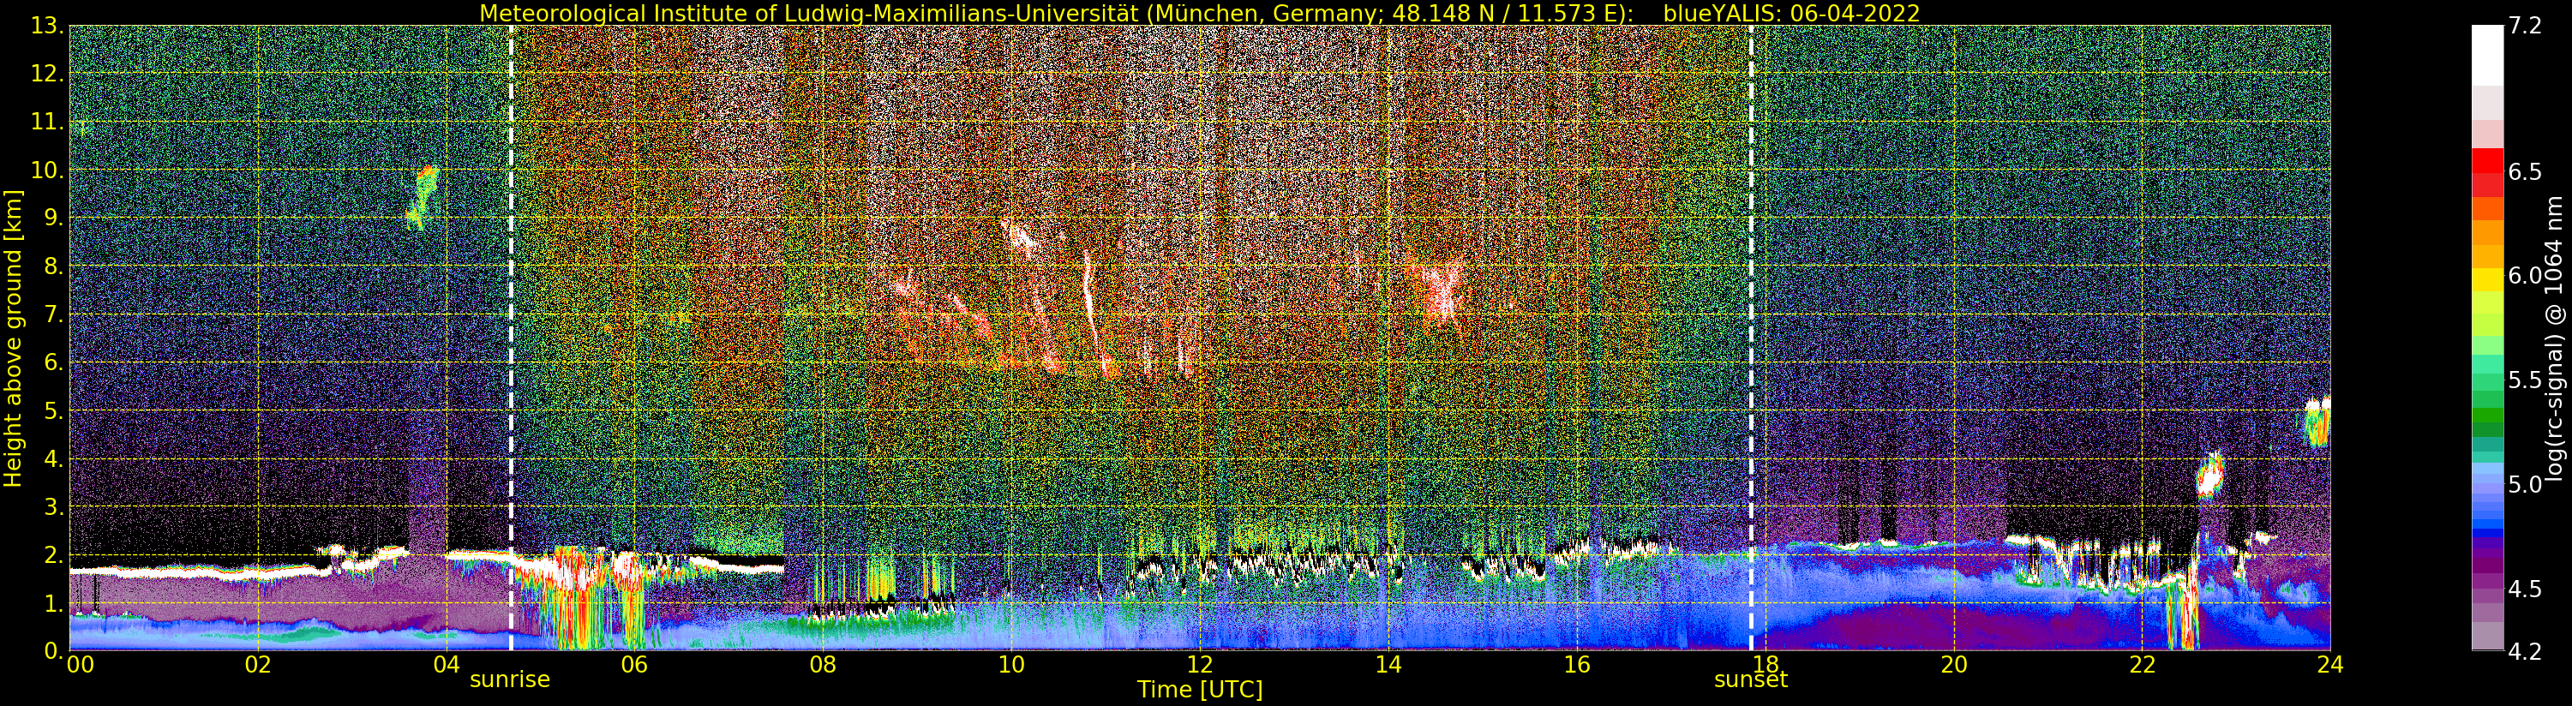
Task: Click the cloud blob at 5 km near 24 UTC
Action: click(2318, 421)
